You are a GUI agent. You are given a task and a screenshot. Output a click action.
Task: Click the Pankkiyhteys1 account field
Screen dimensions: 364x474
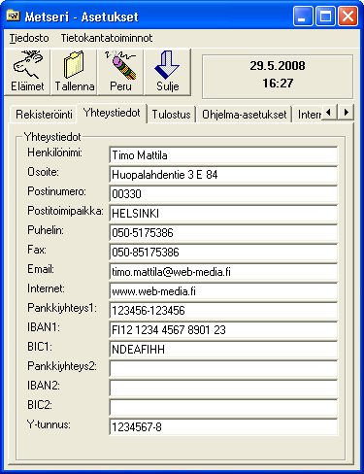223,311
